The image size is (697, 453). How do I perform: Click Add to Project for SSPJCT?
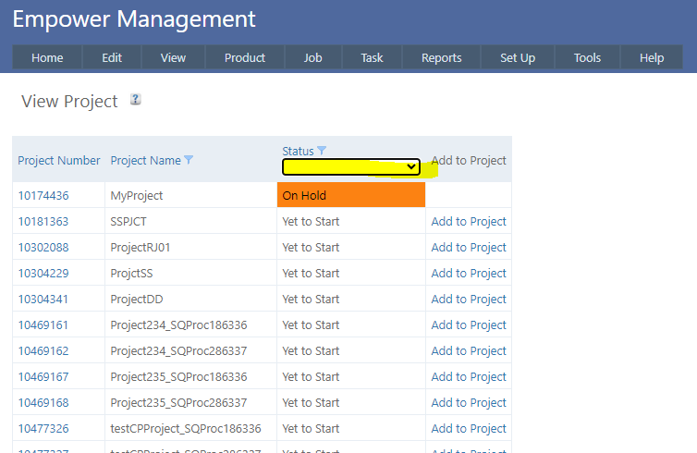point(469,221)
